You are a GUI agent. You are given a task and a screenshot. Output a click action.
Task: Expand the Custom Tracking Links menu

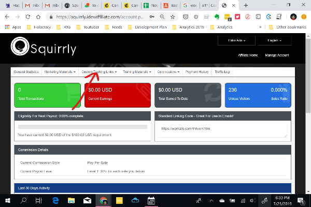[x=99, y=72]
